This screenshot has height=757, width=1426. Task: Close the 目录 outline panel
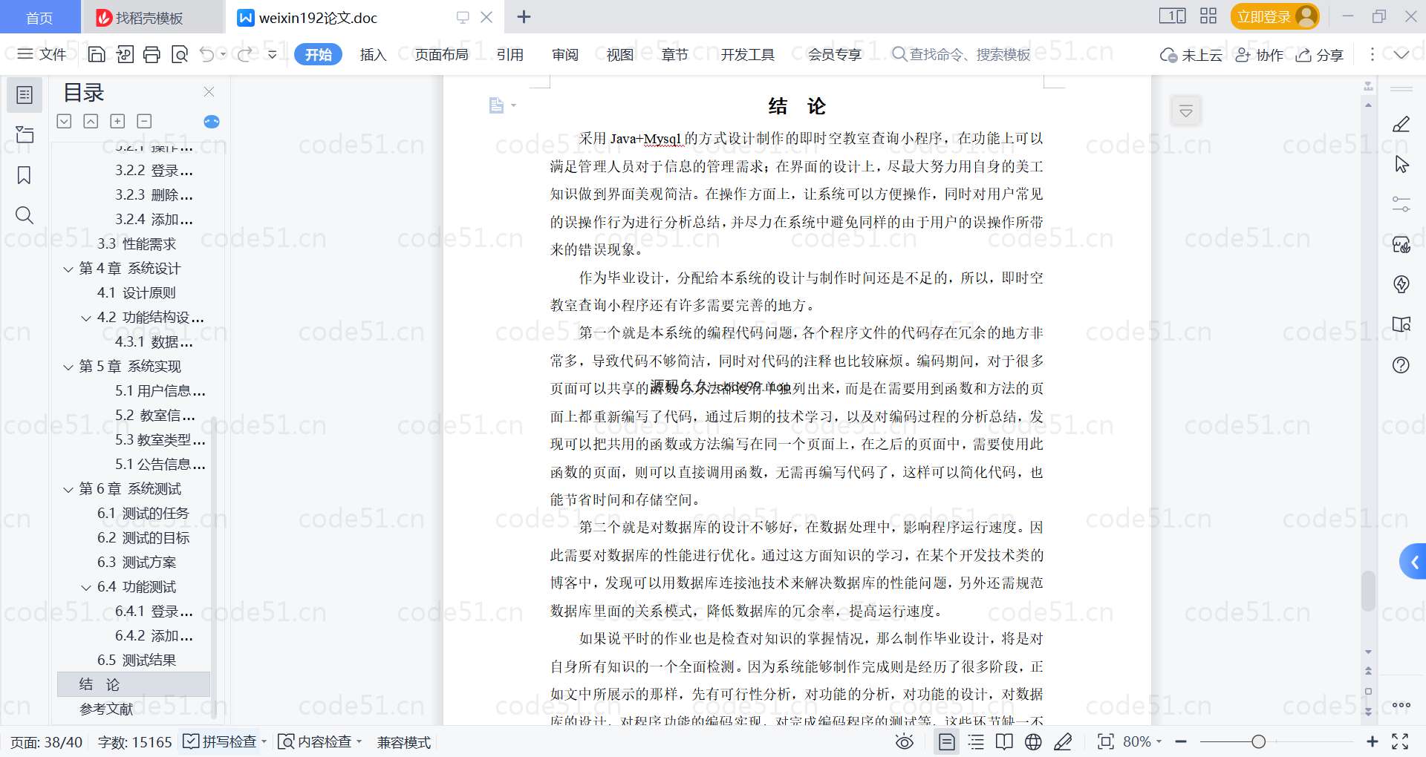tap(209, 92)
